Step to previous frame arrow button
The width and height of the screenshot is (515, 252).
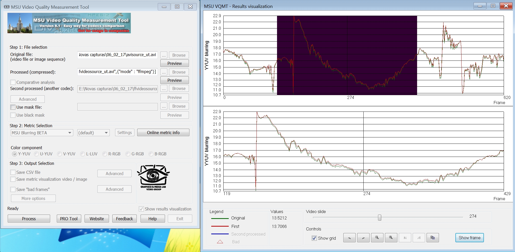point(349,238)
